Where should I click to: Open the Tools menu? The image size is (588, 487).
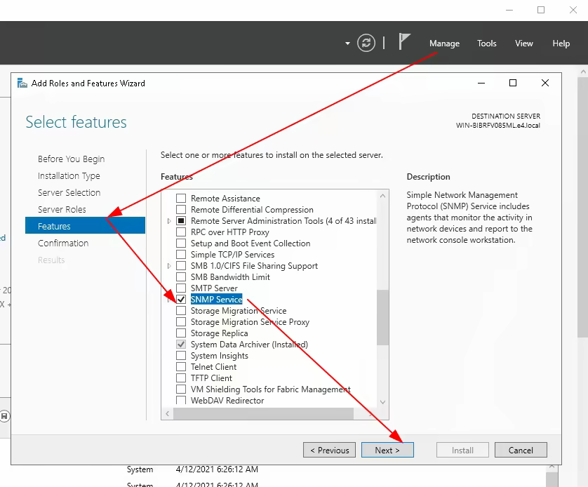pyautogui.click(x=486, y=44)
